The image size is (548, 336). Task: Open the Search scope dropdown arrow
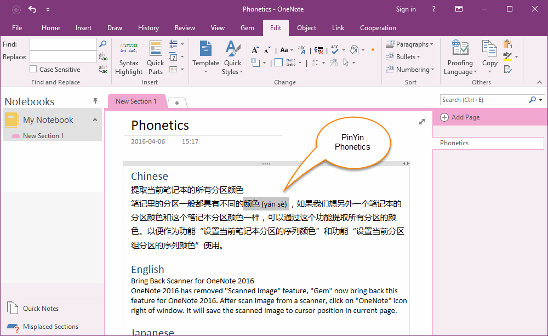point(541,100)
